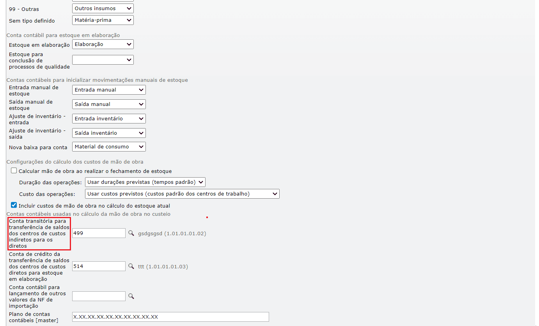539x326 pixels.
Task: Click the "Conta transitória para transferência de saldos" label
Action: 39,234
